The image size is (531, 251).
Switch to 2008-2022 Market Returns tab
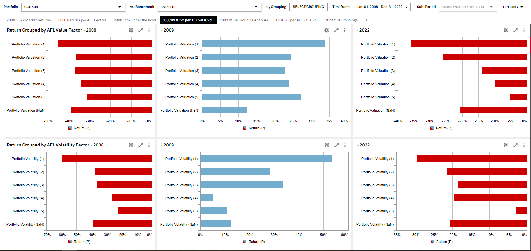(x=29, y=20)
